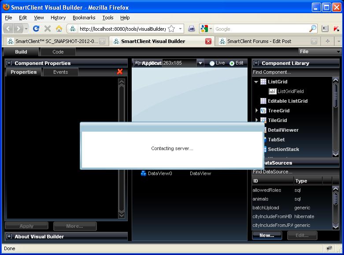Click the New... DataSource button
The height and width of the screenshot is (255, 344).
pos(267,235)
